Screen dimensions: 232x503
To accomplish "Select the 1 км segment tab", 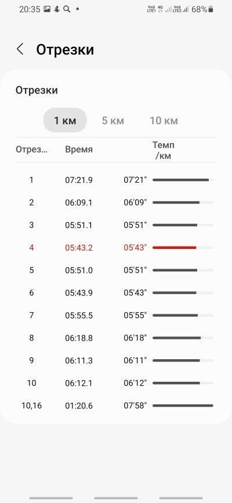I will [x=65, y=121].
